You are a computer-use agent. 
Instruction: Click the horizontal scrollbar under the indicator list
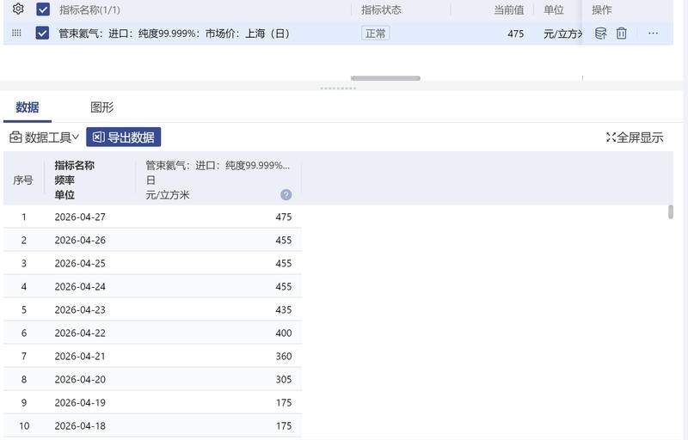click(x=385, y=78)
